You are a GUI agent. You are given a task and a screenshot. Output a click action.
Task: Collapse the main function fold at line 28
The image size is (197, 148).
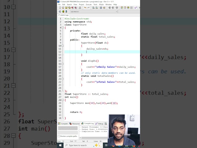coord(63,100)
